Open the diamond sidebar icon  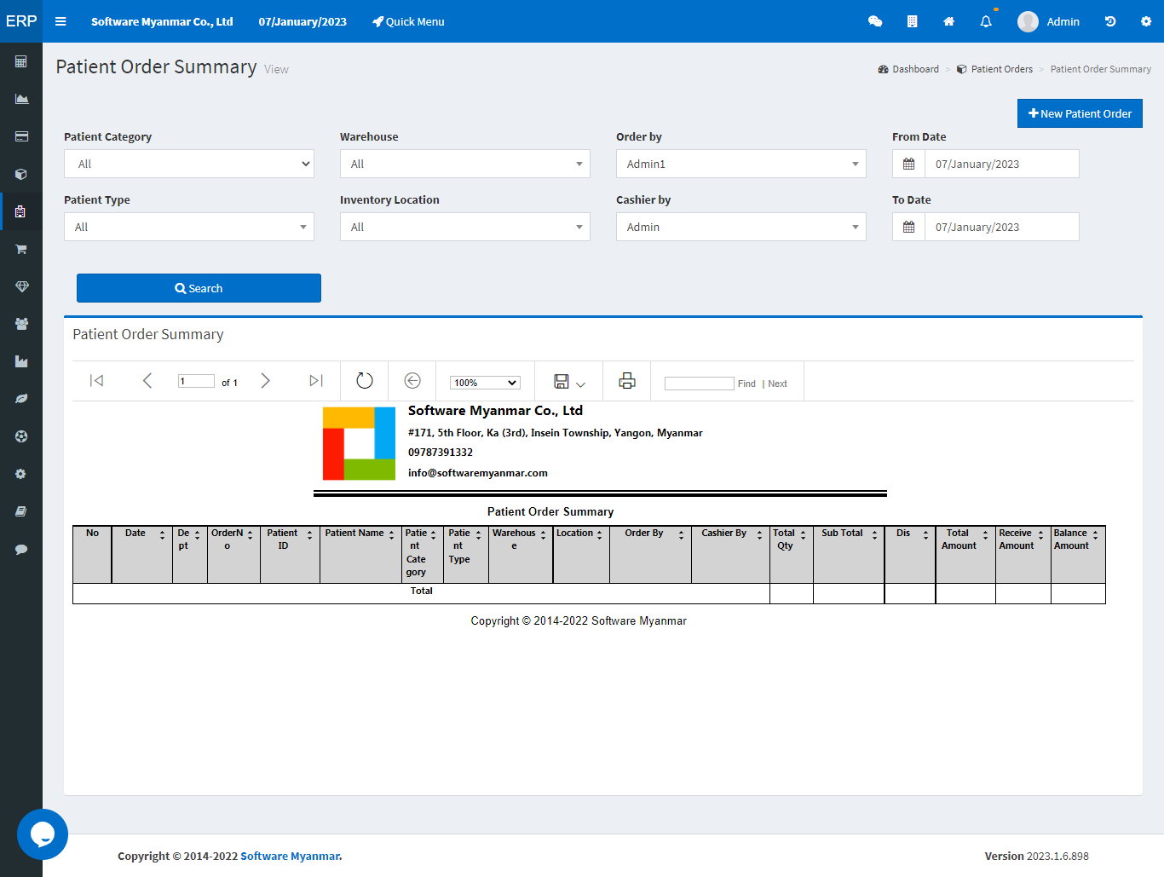[x=21, y=286]
